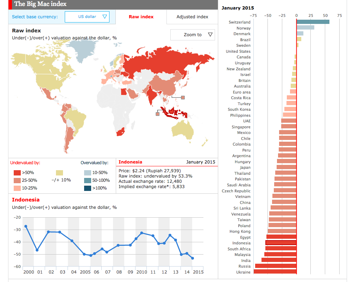Click the United States country label
353x282 pixels.
[238, 51]
